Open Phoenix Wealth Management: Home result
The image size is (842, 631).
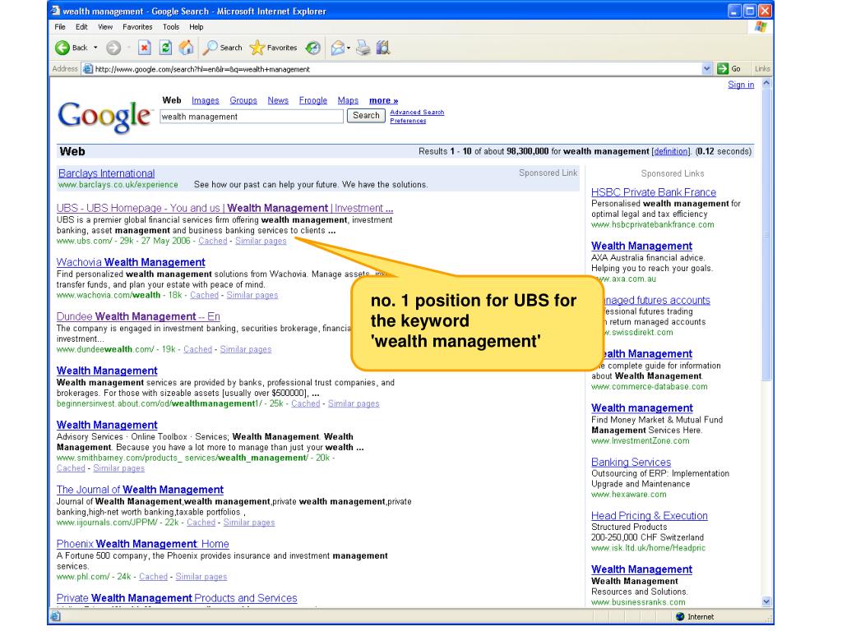pyautogui.click(x=142, y=544)
